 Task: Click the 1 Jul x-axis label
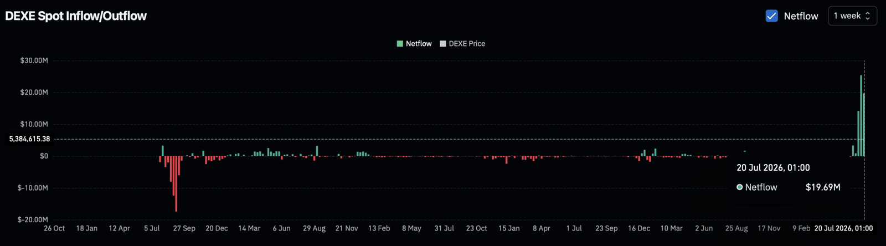point(574,228)
